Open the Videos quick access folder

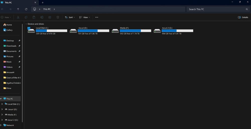click(8, 67)
